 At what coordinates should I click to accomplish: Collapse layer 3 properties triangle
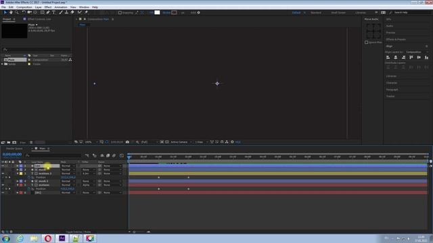point(18,173)
